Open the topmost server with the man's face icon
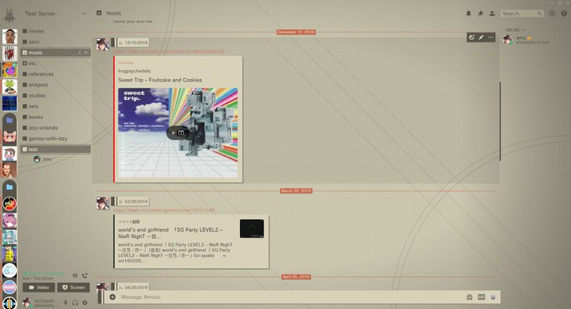Viewport: 571px width, 309px height. 9,37
